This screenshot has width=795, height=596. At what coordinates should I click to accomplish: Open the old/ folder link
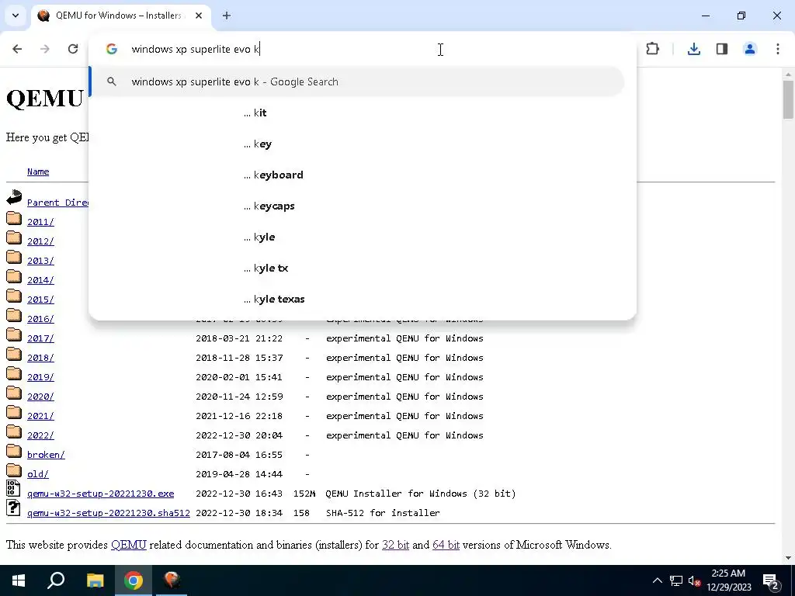38,474
